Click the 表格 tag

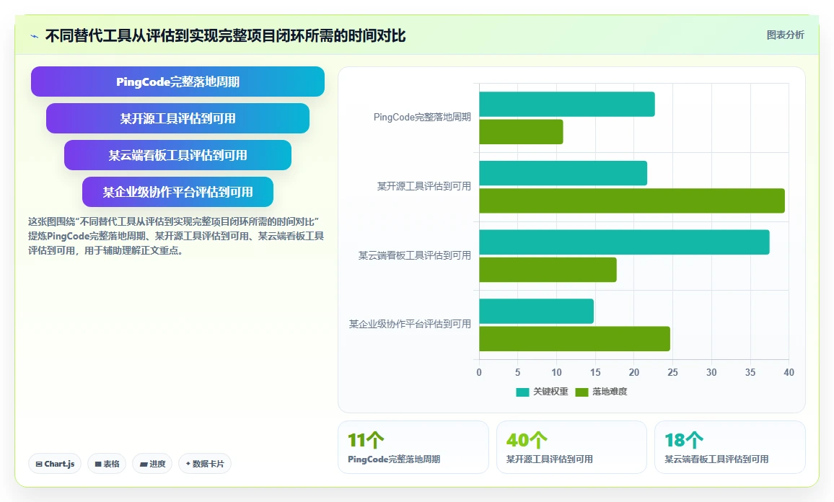coord(107,464)
